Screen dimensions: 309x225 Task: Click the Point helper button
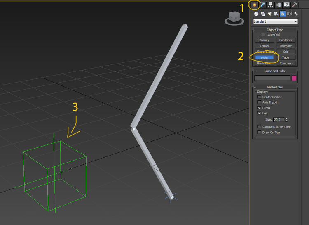[264, 57]
